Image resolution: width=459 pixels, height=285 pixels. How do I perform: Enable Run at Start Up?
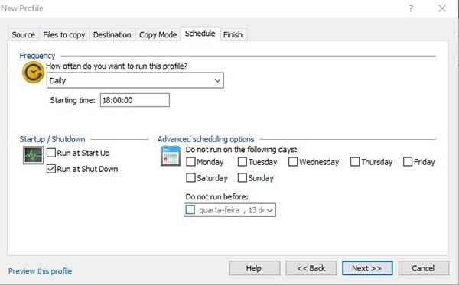tap(51, 153)
